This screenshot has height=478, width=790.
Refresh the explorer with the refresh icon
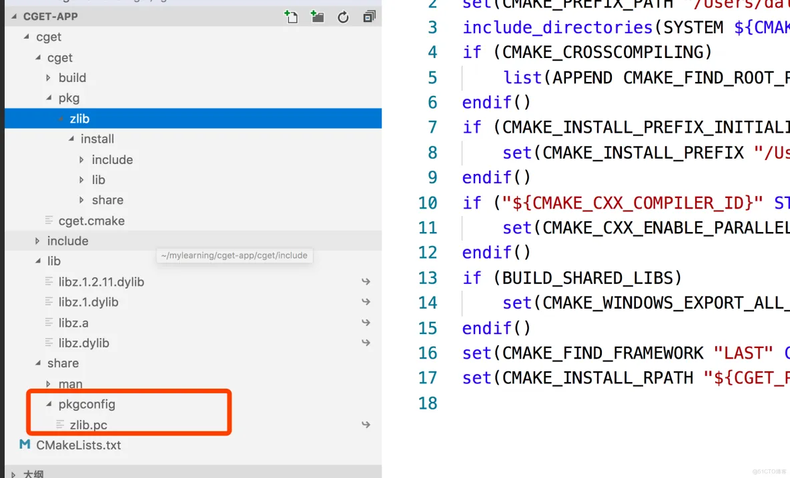pos(343,17)
